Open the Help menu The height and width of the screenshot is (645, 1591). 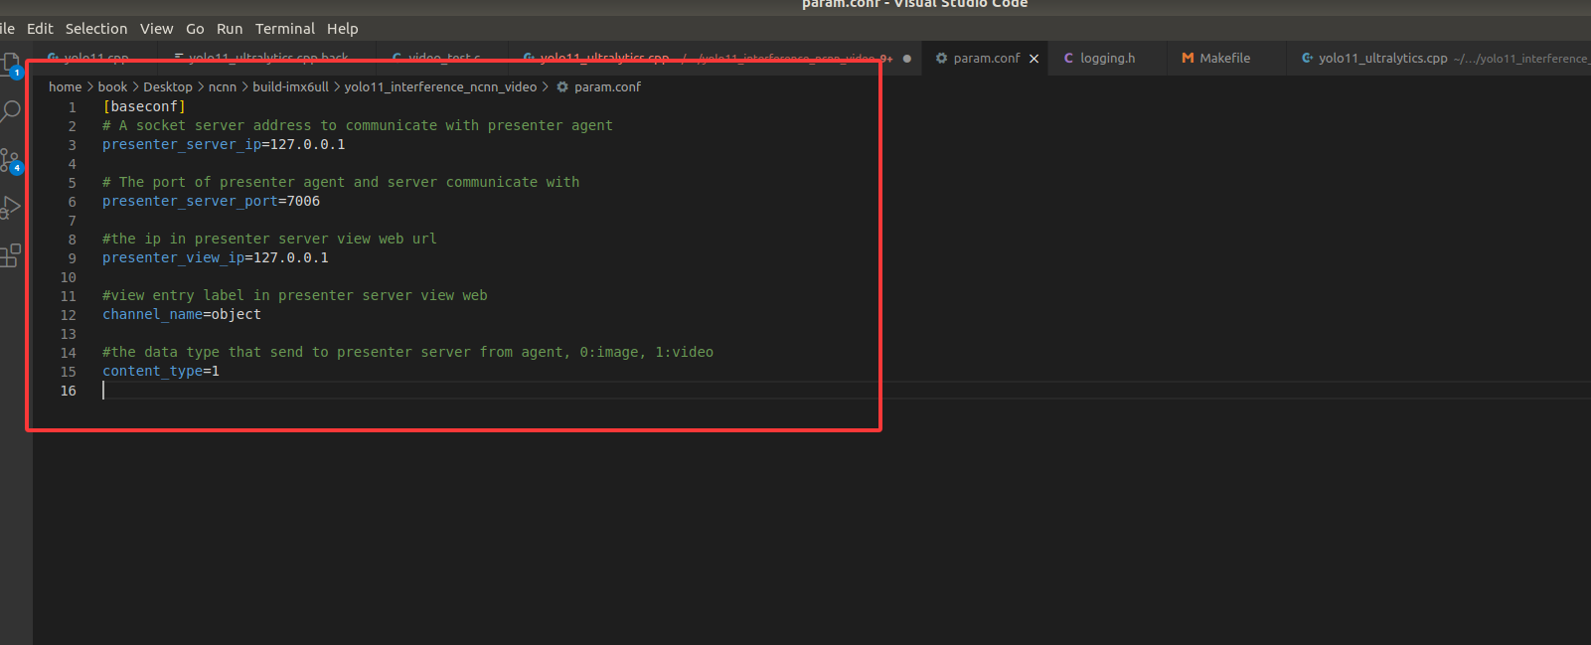(343, 29)
